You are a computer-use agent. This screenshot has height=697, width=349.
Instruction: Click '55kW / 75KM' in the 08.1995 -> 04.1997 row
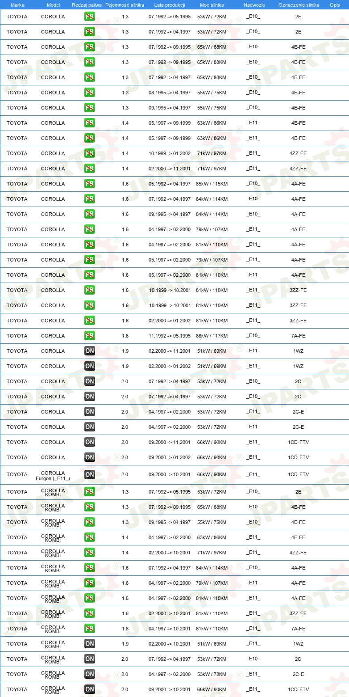point(212,93)
